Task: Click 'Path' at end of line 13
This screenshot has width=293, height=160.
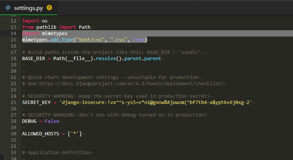Action: (85, 27)
